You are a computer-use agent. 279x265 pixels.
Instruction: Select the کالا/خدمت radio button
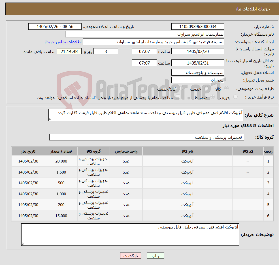(x=181, y=88)
